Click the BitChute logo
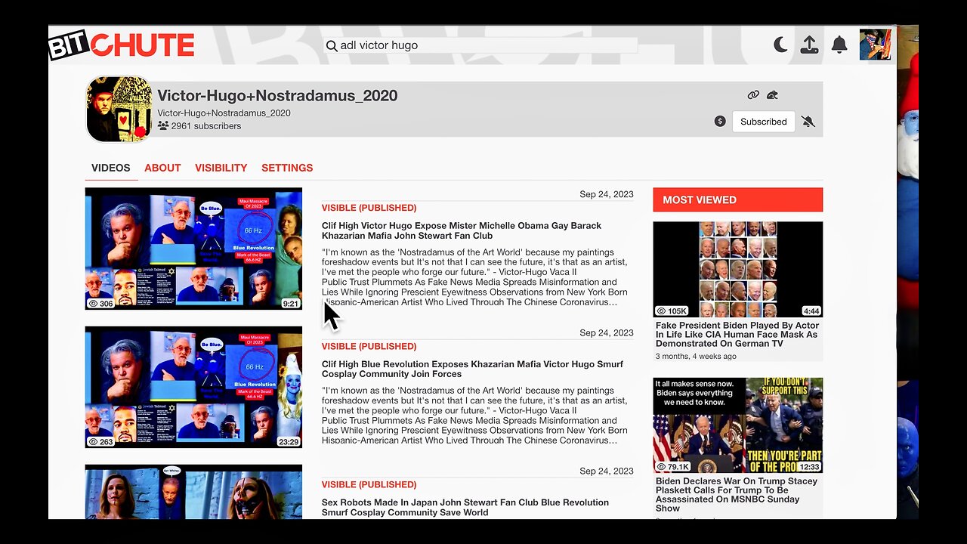The width and height of the screenshot is (967, 544). 122,45
